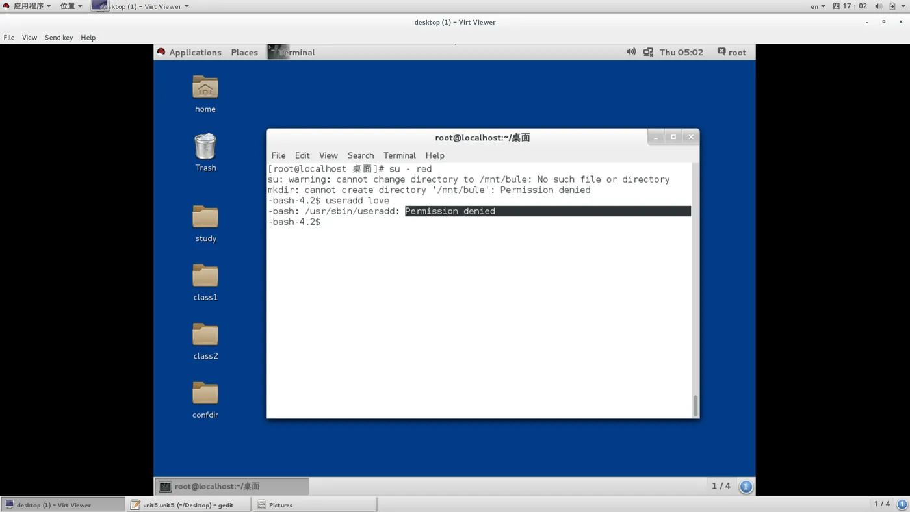Open Virt Viewer Send key menu
Screen dimensions: 910x512
click(x=58, y=38)
